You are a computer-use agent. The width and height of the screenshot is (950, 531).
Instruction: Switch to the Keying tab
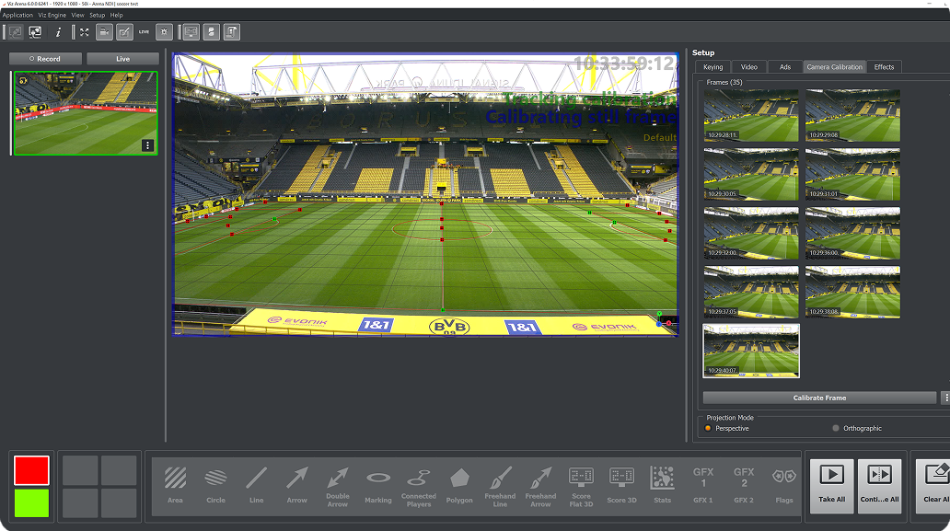point(712,67)
